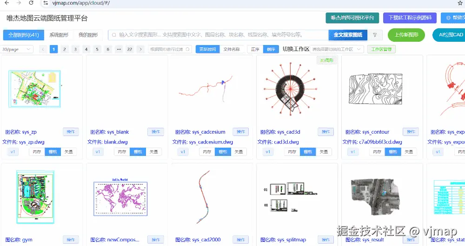
Task: Choose 矢量 mode for sys_zp
Action: 68,152
